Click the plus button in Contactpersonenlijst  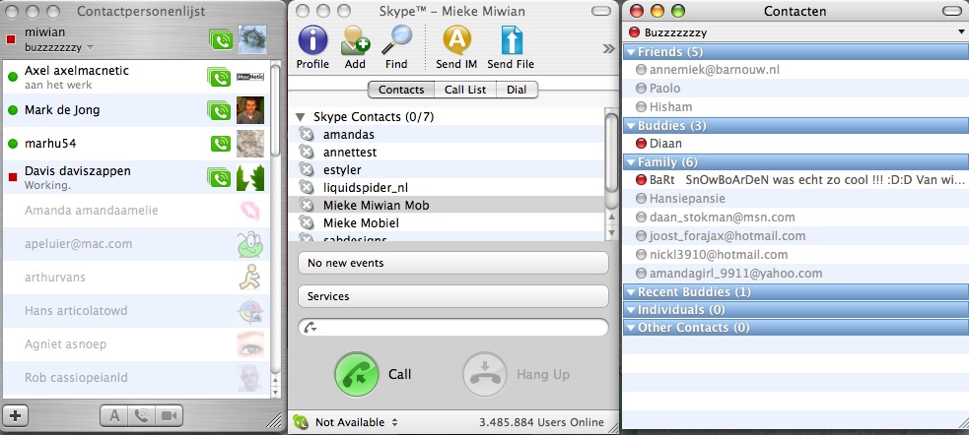coord(16,416)
